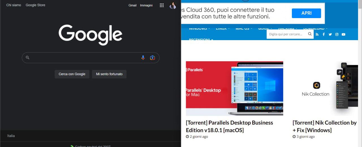362x147 pixels.
Task: Open the site's YouTube channel icon
Action: pyautogui.click(x=343, y=34)
